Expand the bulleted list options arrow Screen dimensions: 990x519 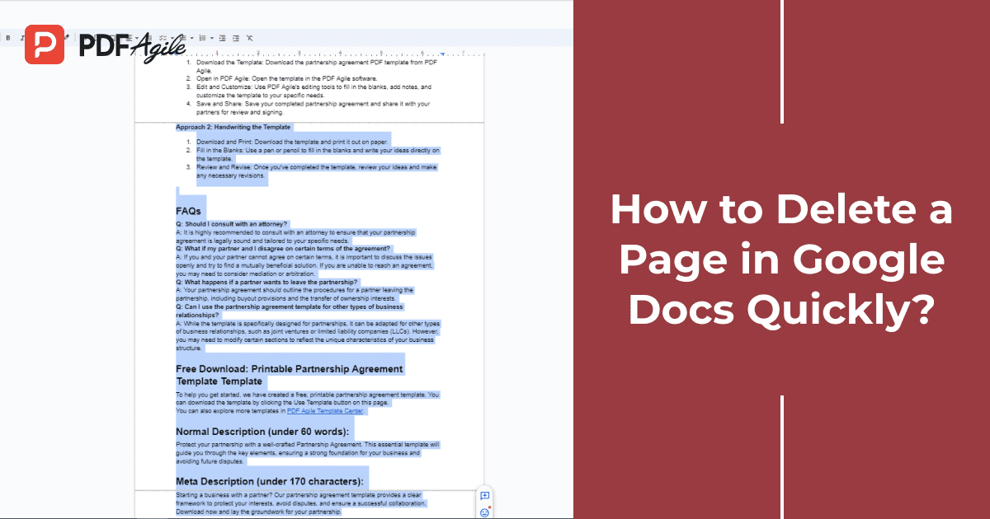(x=192, y=38)
